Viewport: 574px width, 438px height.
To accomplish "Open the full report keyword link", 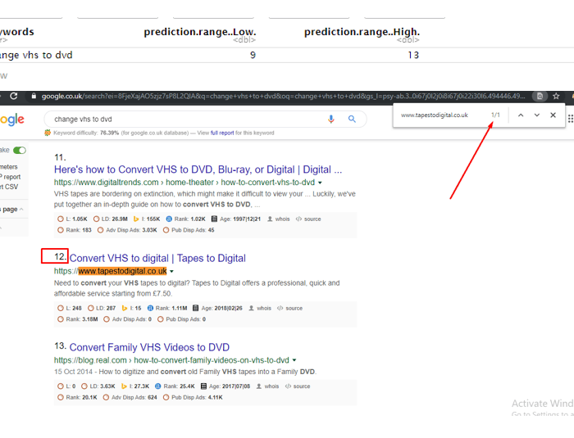I will pyautogui.click(x=222, y=133).
